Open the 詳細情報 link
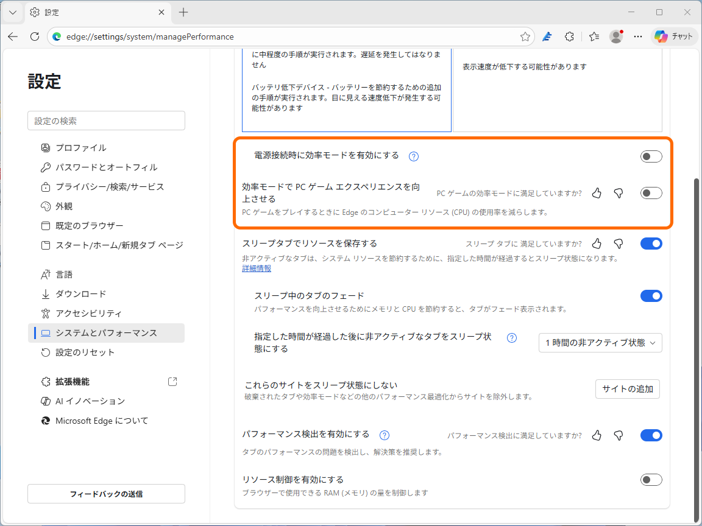702x526 pixels. pyautogui.click(x=256, y=268)
